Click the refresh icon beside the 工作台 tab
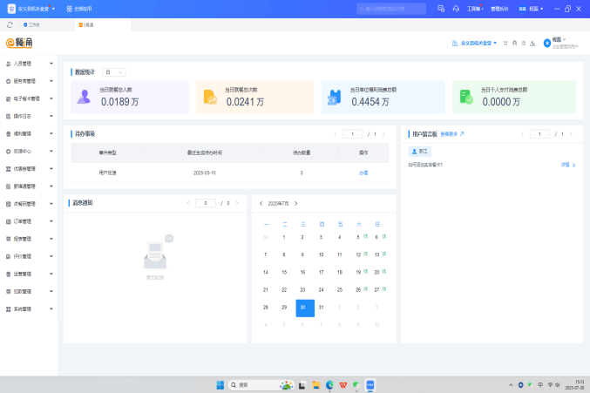This screenshot has height=393, width=590. pos(10,24)
